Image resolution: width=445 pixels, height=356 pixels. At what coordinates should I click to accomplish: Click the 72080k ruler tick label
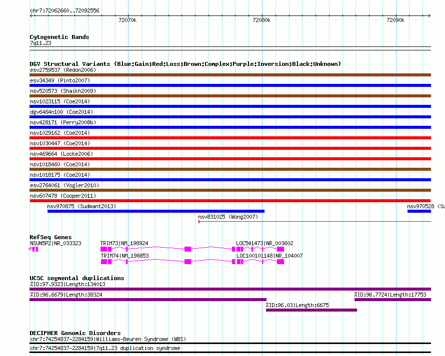click(x=261, y=20)
